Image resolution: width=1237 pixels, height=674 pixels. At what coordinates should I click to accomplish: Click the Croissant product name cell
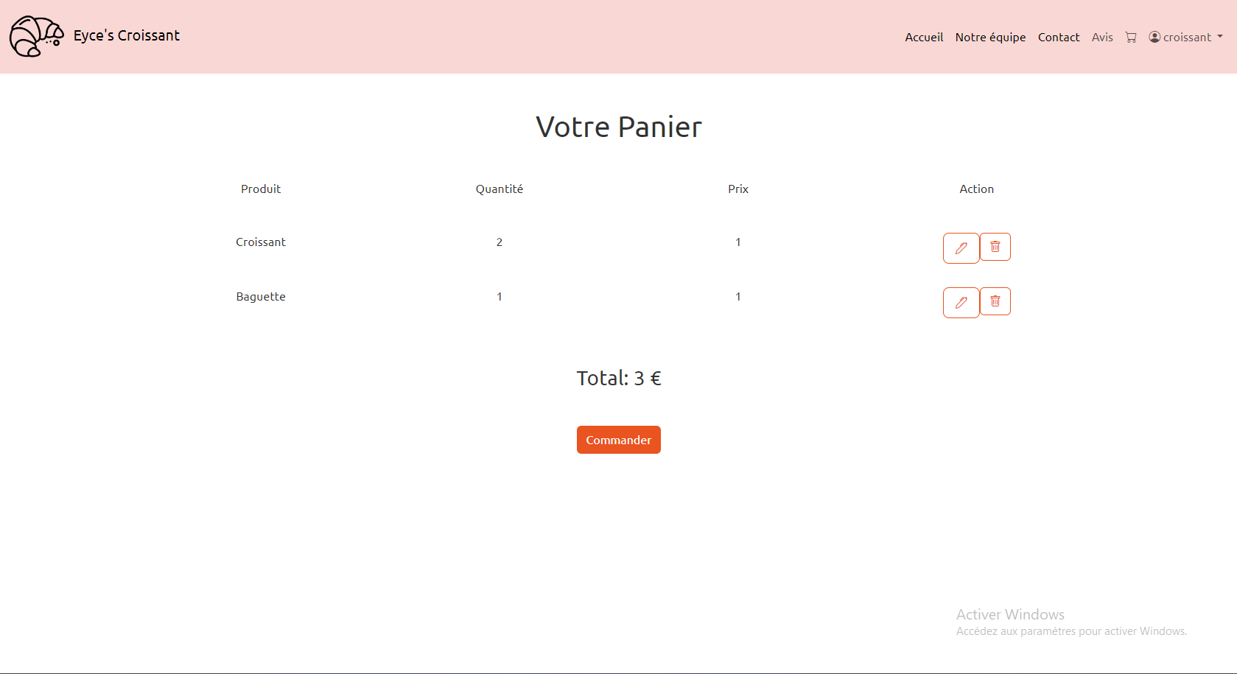[x=261, y=242]
